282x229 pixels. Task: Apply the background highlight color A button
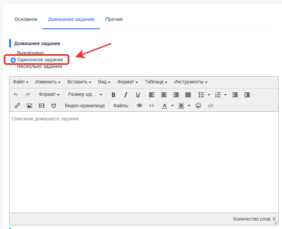coord(181,106)
